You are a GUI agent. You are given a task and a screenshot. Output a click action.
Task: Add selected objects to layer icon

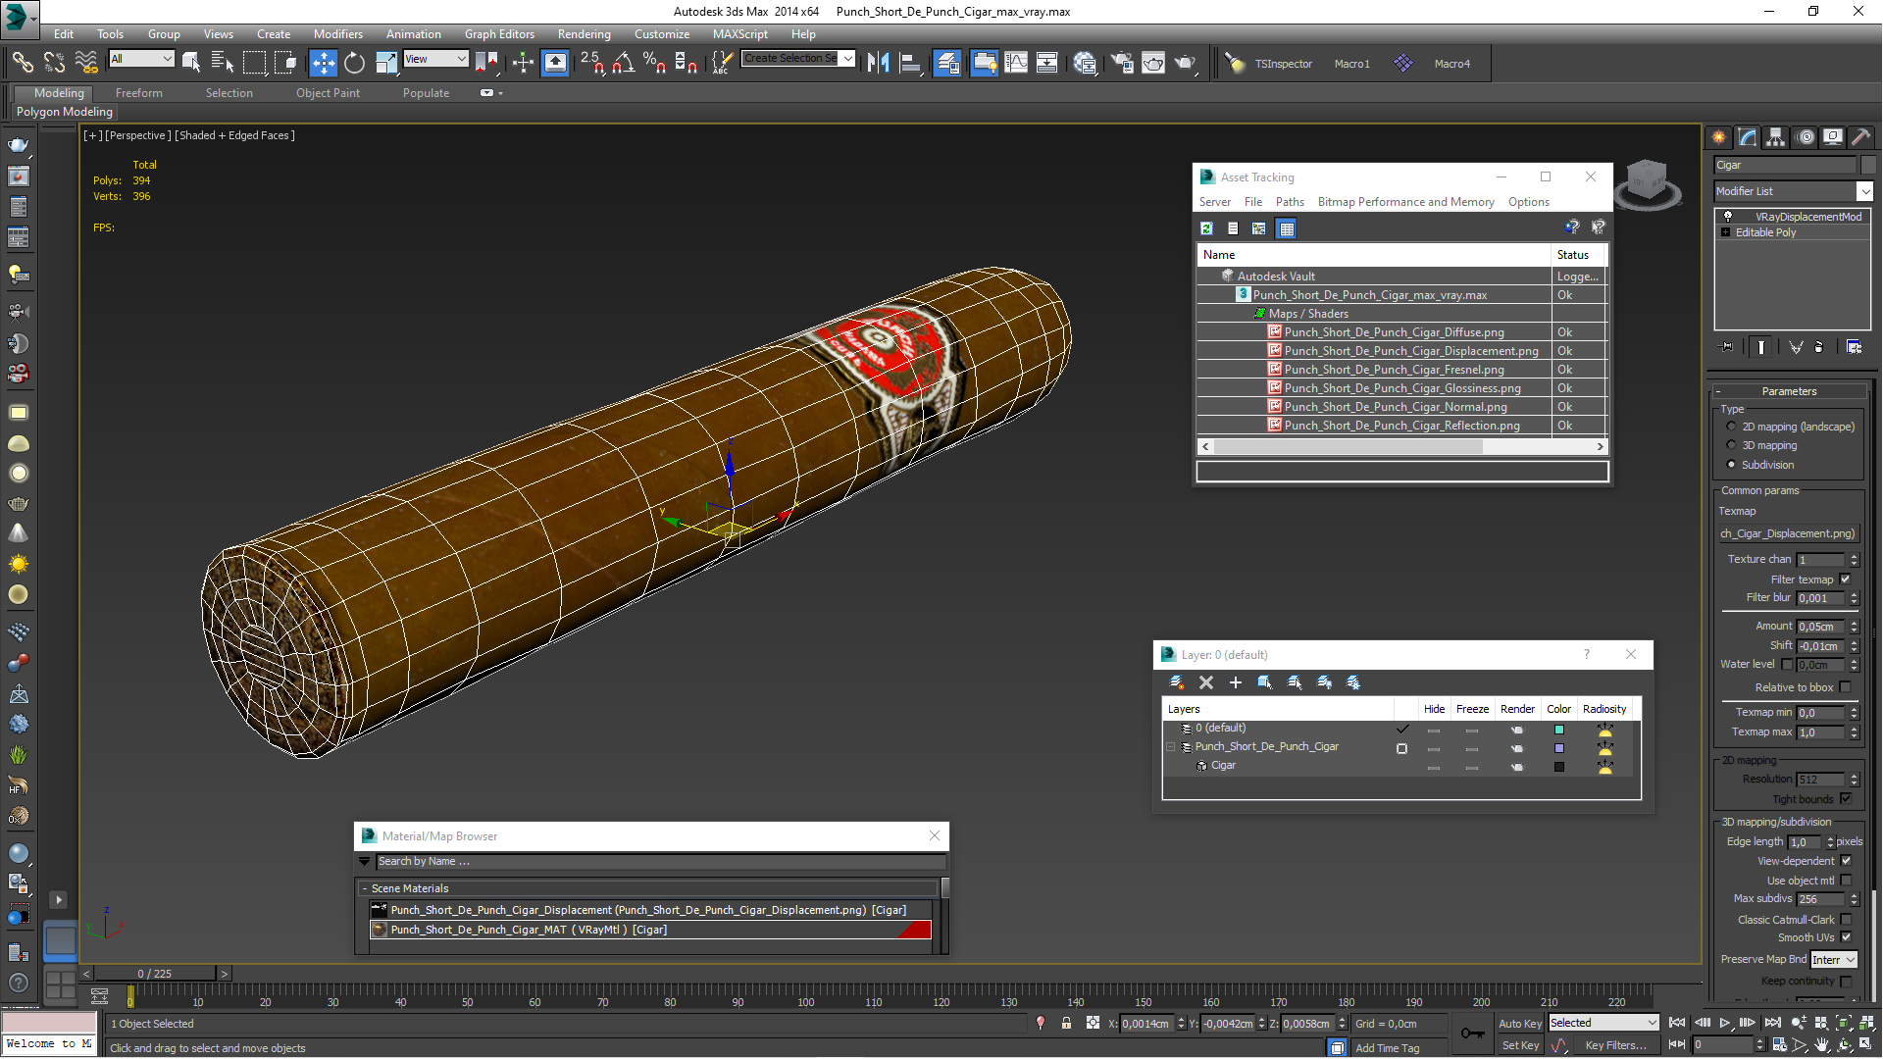1236,682
